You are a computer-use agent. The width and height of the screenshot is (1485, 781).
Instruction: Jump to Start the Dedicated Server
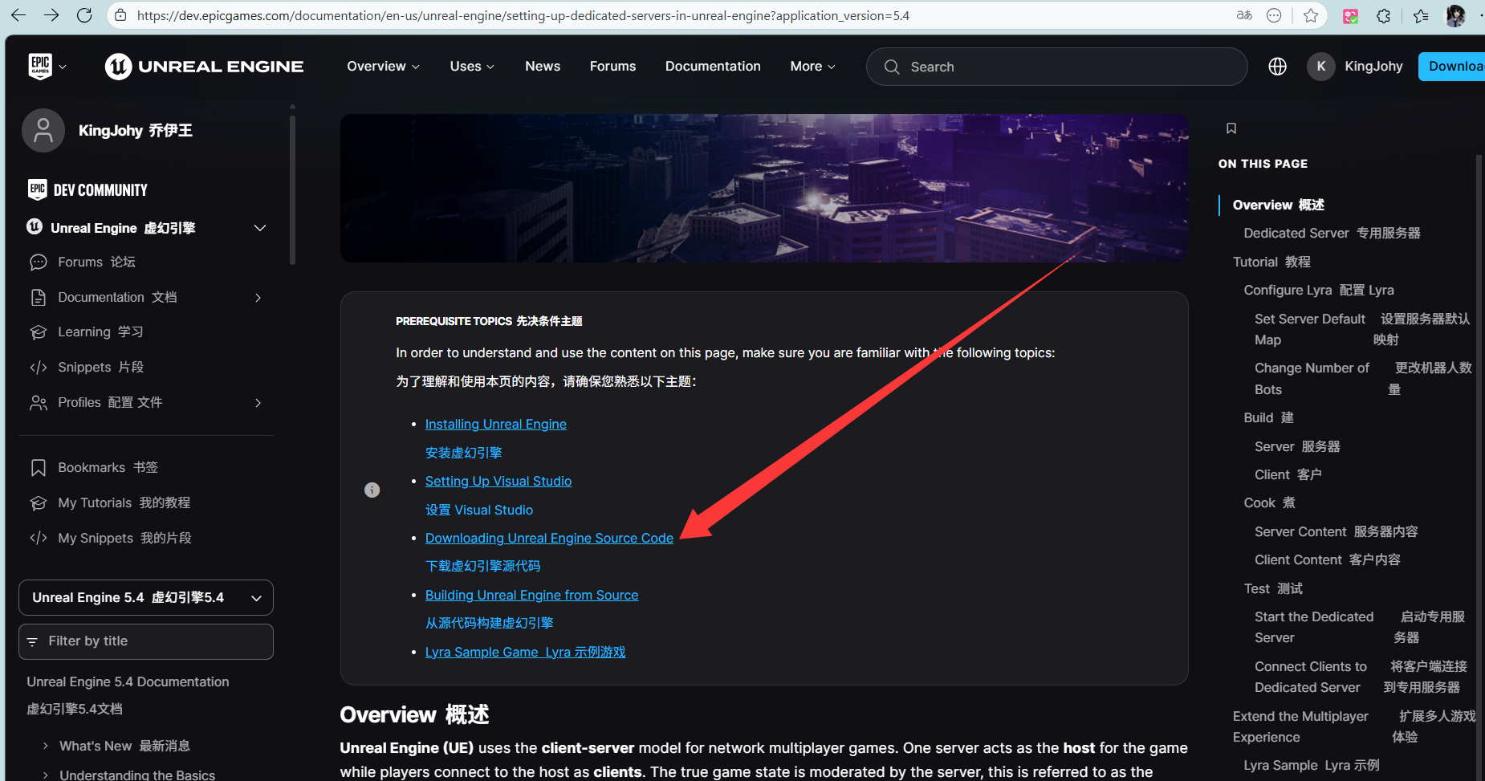tap(1360, 628)
